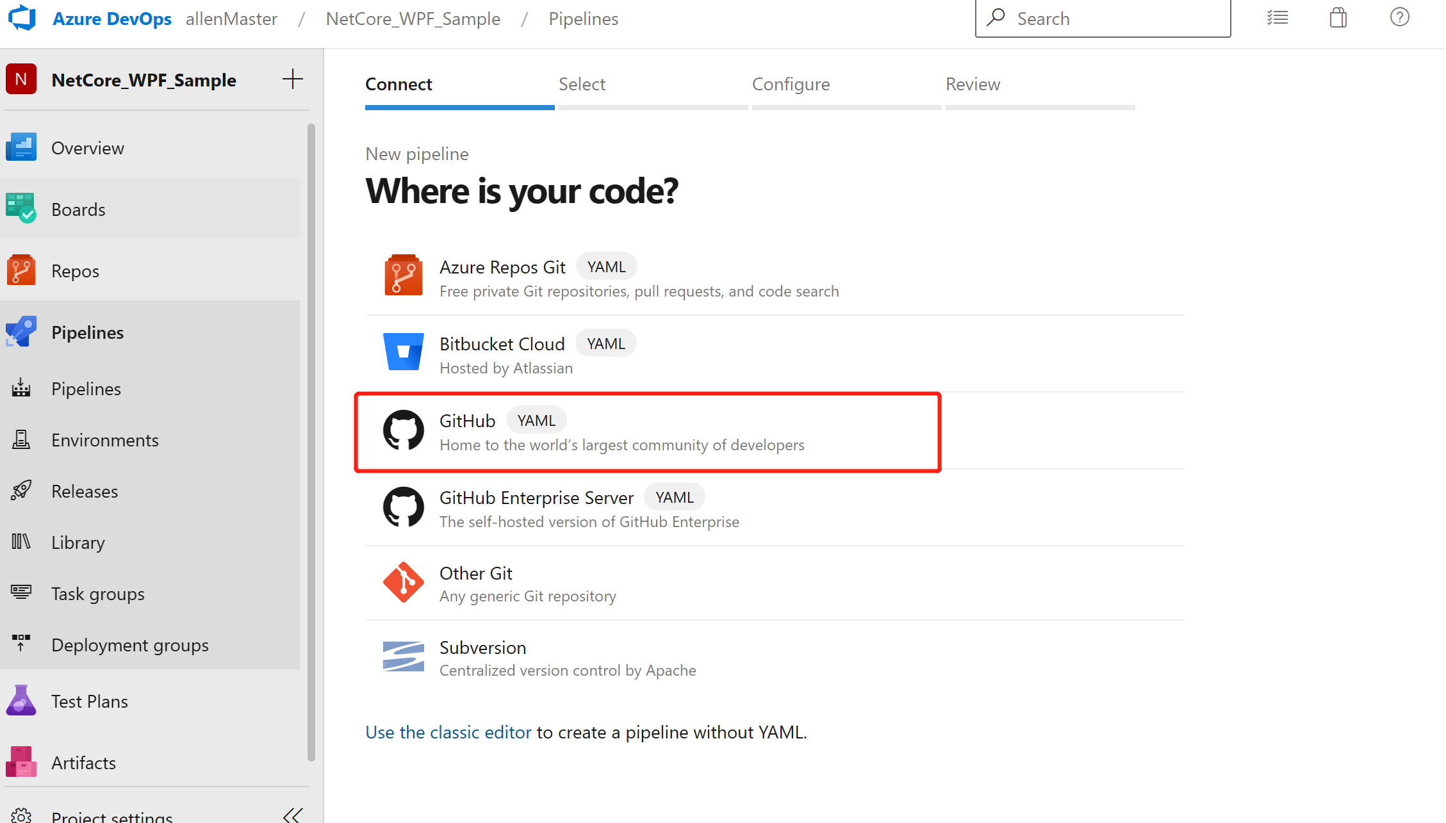Open the Releases section
1446x823 pixels.
click(84, 491)
